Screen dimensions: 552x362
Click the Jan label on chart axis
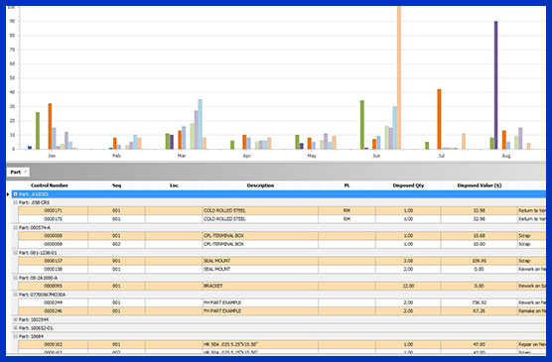[x=52, y=156]
